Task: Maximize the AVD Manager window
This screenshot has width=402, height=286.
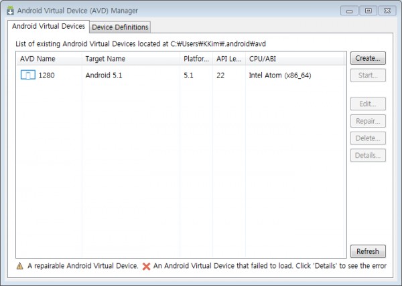Action: [x=368, y=11]
